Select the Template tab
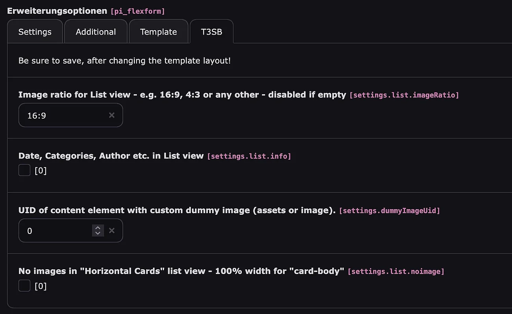Viewport: 512px width, 314px height. tap(158, 32)
